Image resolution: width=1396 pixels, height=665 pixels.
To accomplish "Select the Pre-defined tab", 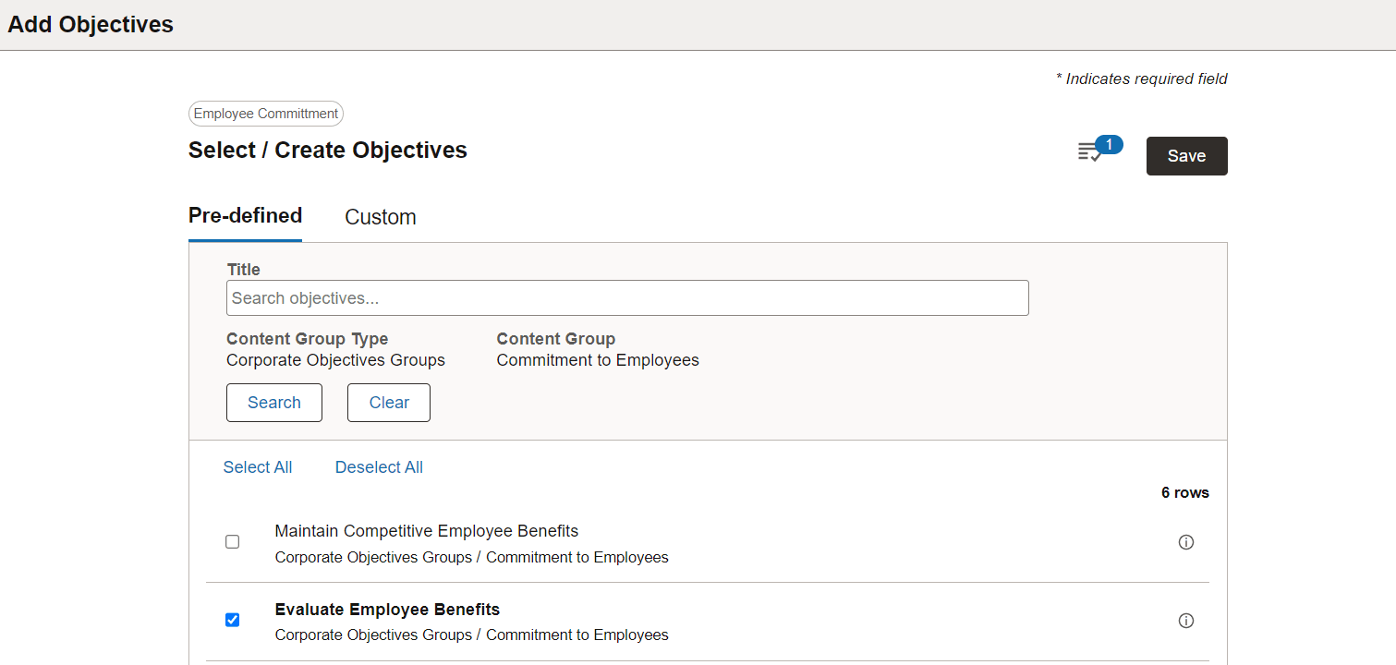I will point(245,215).
